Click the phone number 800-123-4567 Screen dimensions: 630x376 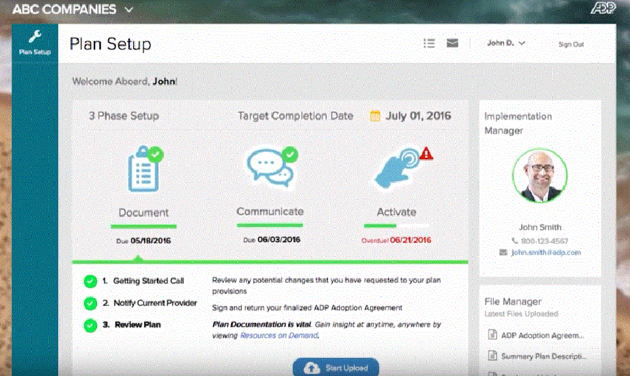tap(544, 241)
